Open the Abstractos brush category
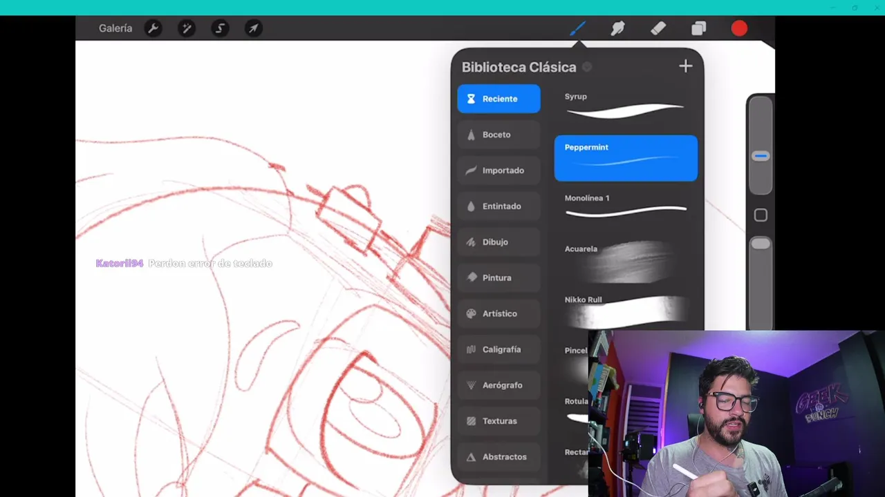This screenshot has height=497, width=885. pos(499,457)
